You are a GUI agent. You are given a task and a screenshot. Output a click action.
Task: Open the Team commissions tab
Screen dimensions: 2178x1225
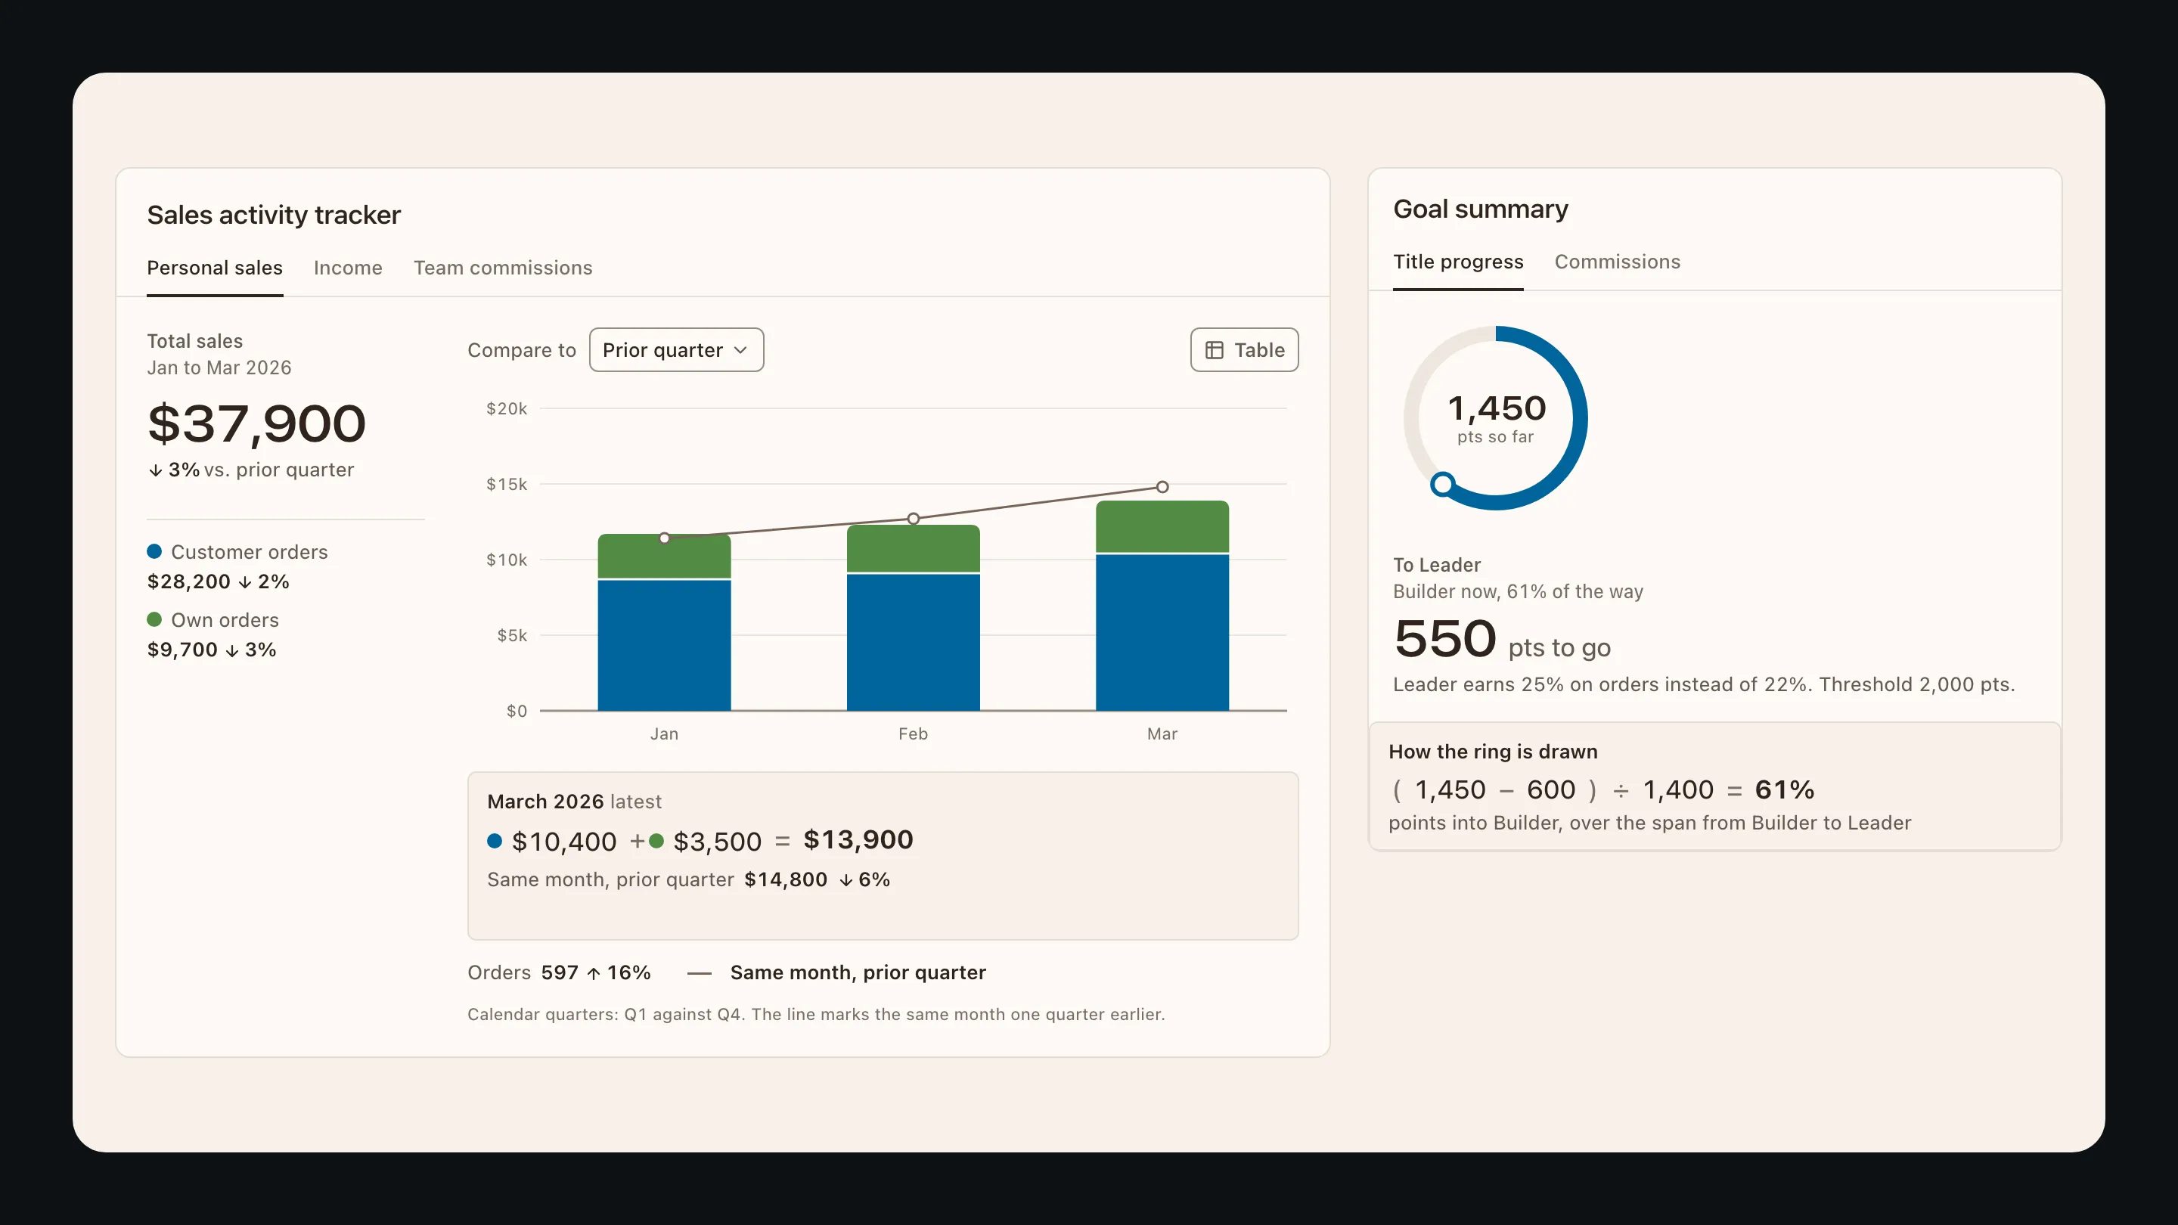coord(502,268)
